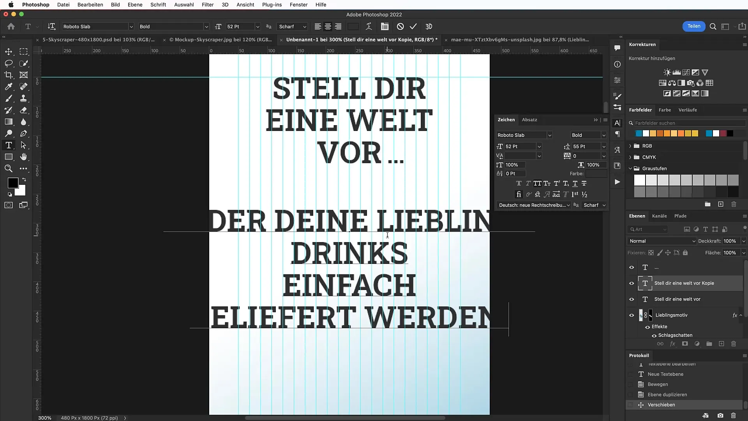Click the 3D mode toggle button
The height and width of the screenshot is (421, 748).
tap(429, 26)
